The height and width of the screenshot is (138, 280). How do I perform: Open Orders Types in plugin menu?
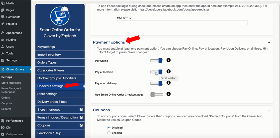point(60,62)
